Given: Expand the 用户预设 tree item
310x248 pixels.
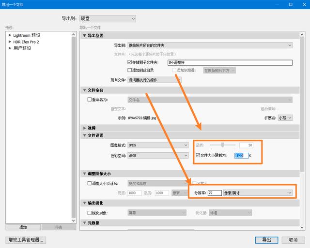Looking at the screenshot, I should 10,48.
